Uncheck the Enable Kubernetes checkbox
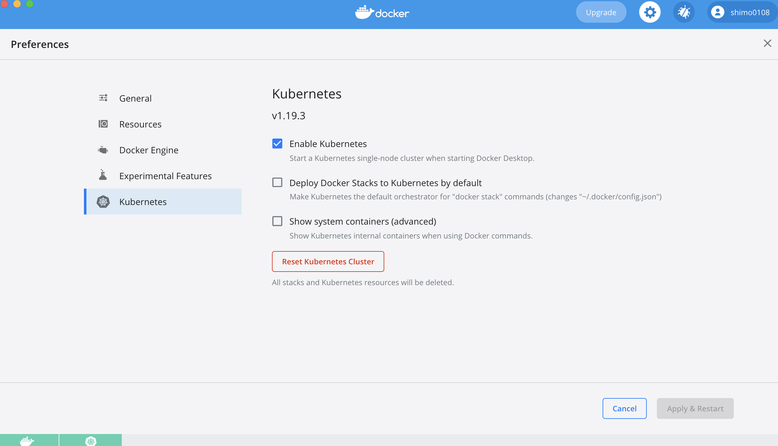The image size is (778, 446). coord(277,144)
